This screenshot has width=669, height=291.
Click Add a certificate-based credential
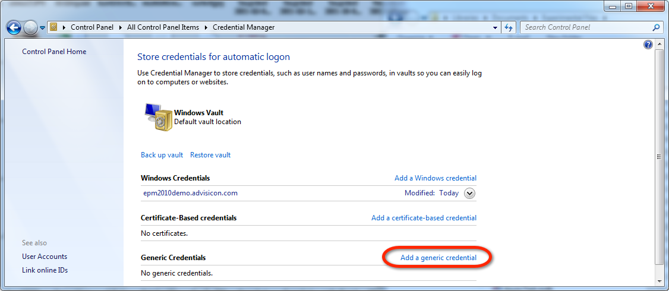424,218
